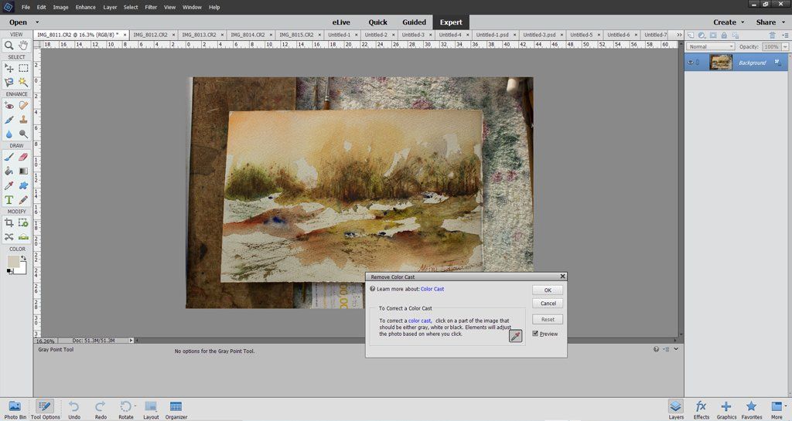Image resolution: width=792 pixels, height=421 pixels.
Task: Open the Color Cast help link
Action: 432,289
